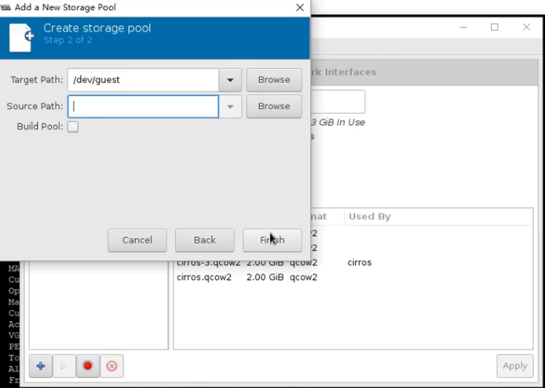Click the delete pool red X icon

(x=112, y=366)
